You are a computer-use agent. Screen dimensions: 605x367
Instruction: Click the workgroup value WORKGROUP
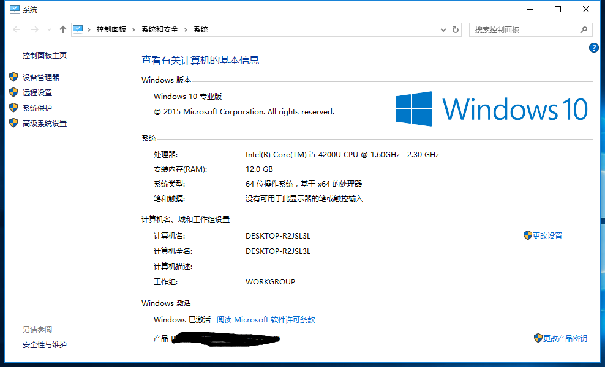[271, 282]
